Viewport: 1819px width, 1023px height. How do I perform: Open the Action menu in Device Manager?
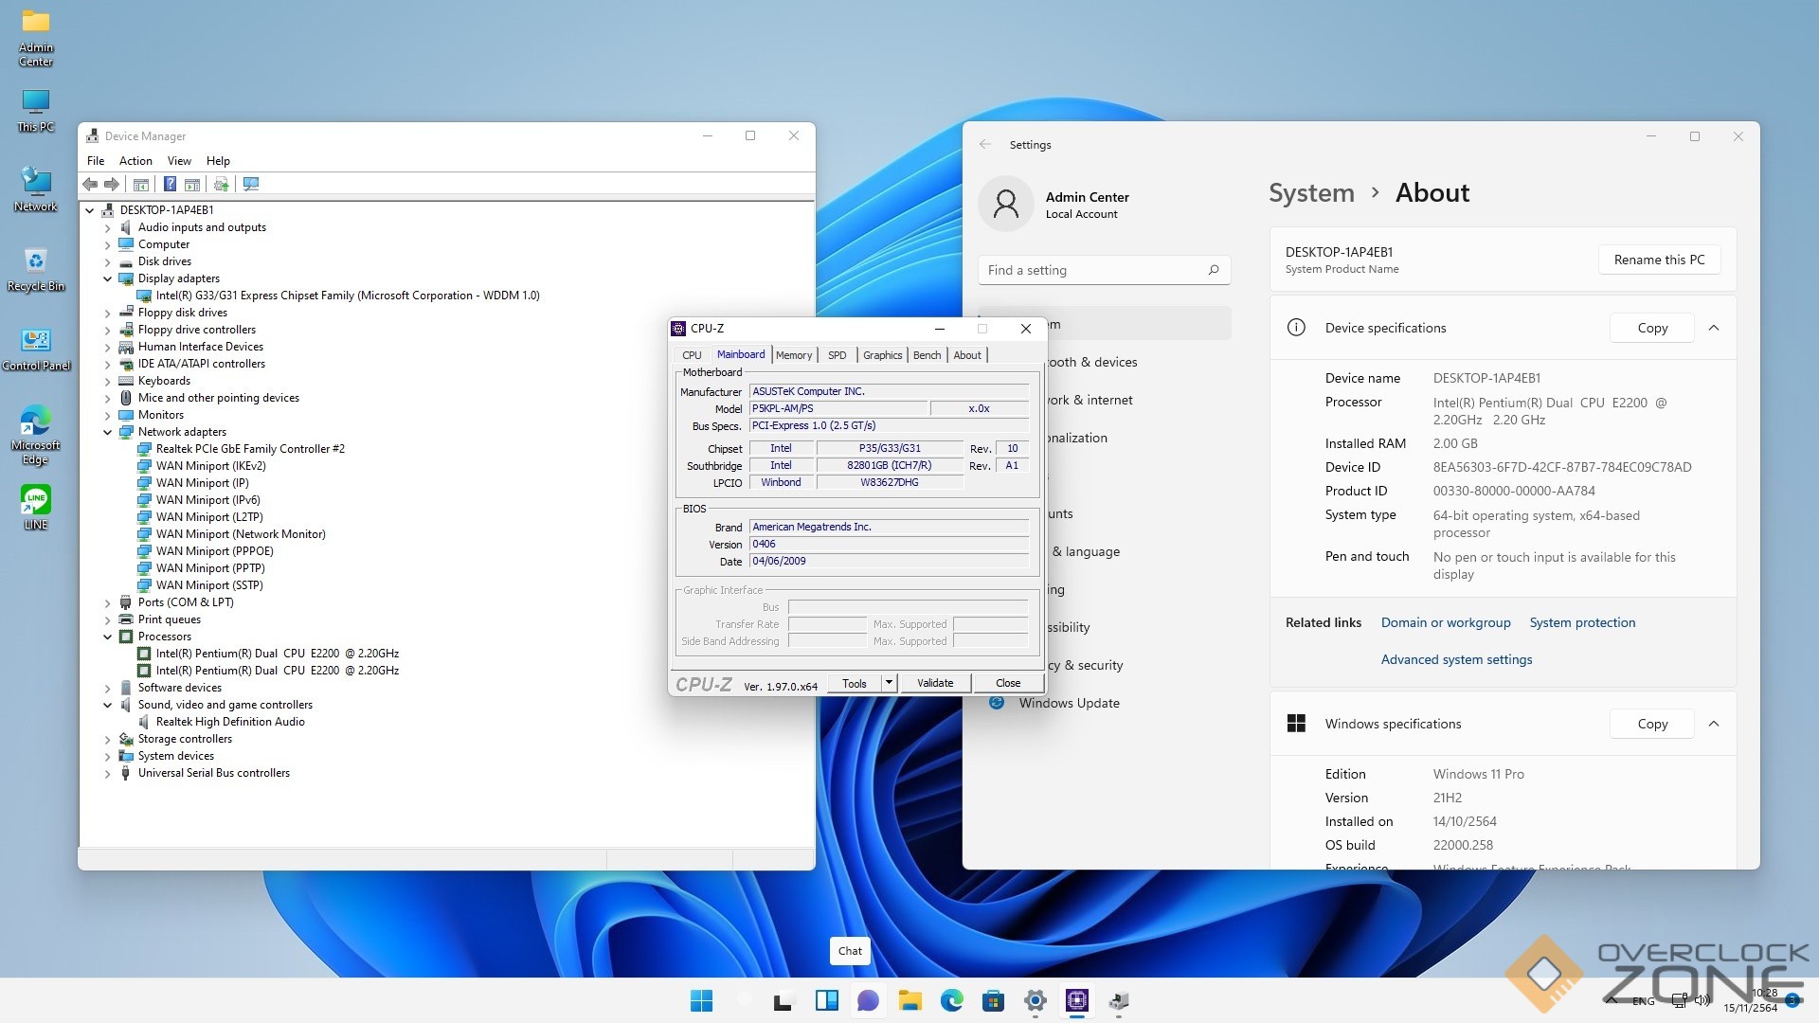(135, 161)
